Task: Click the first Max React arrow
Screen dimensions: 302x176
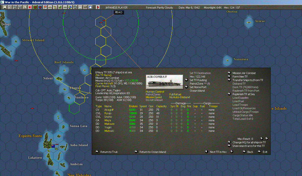Action: (x=261, y=138)
